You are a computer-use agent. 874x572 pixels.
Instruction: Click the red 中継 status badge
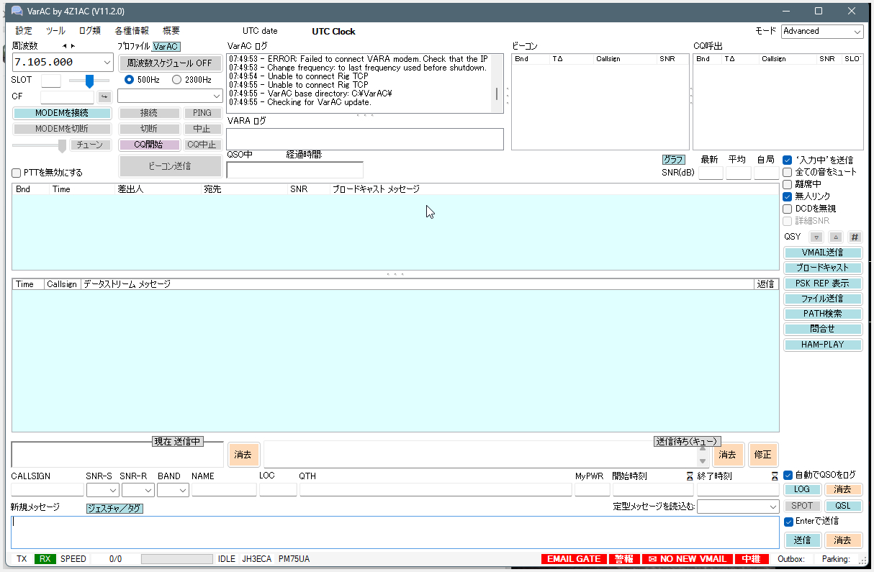751,559
